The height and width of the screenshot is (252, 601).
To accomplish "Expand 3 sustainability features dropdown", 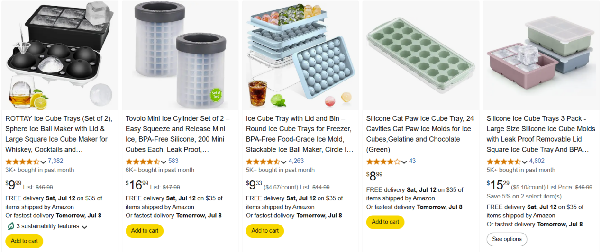I will pyautogui.click(x=84, y=227).
